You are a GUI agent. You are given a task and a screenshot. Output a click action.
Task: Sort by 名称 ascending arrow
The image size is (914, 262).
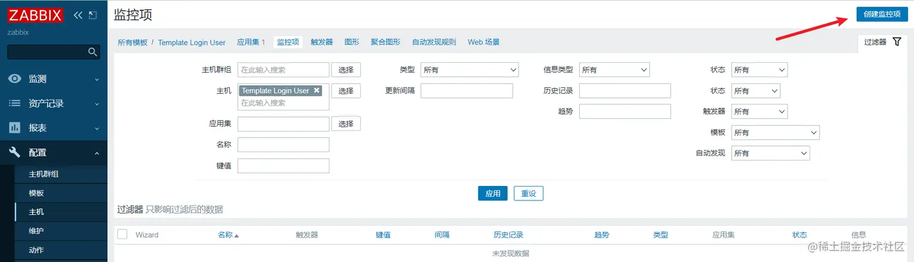click(x=236, y=235)
